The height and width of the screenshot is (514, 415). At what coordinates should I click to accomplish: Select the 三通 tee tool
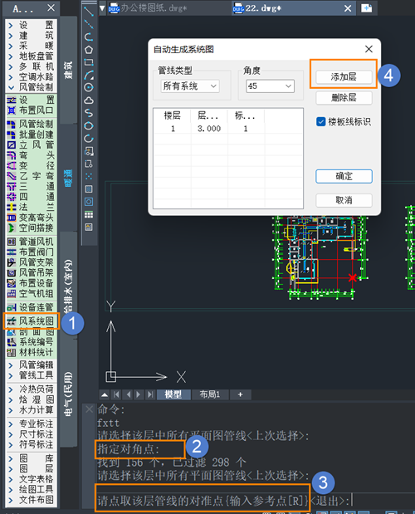31,186
